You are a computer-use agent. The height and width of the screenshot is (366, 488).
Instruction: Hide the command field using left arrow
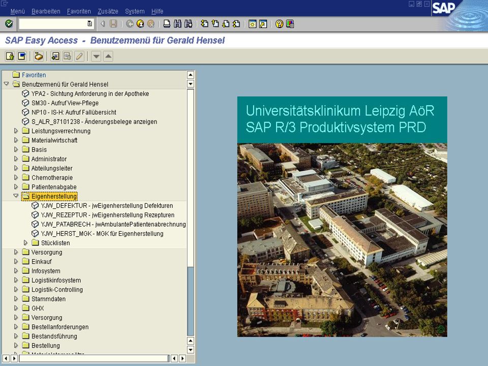pyautogui.click(x=103, y=24)
